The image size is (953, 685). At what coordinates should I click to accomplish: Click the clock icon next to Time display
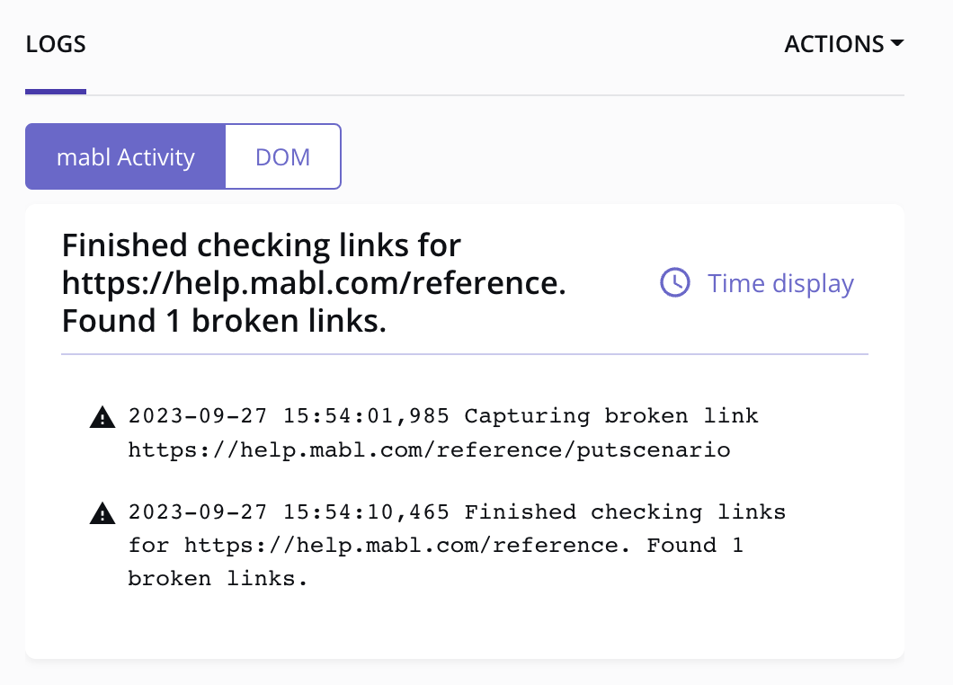674,283
